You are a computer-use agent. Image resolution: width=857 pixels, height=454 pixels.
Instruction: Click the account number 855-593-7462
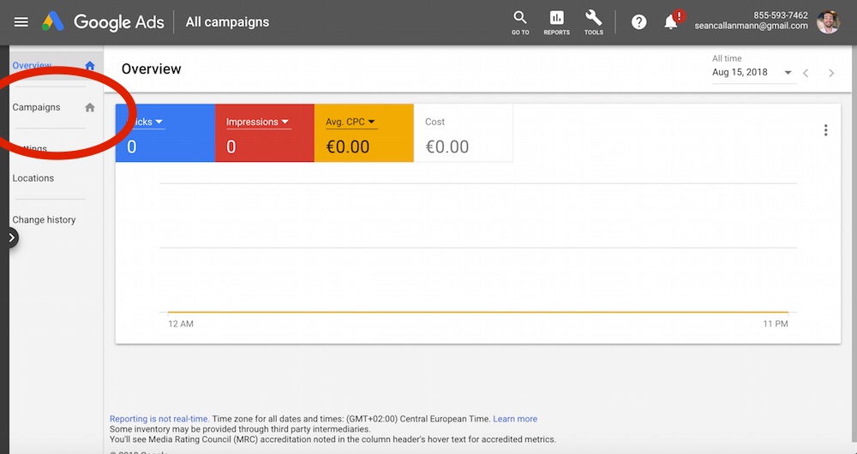coord(781,15)
